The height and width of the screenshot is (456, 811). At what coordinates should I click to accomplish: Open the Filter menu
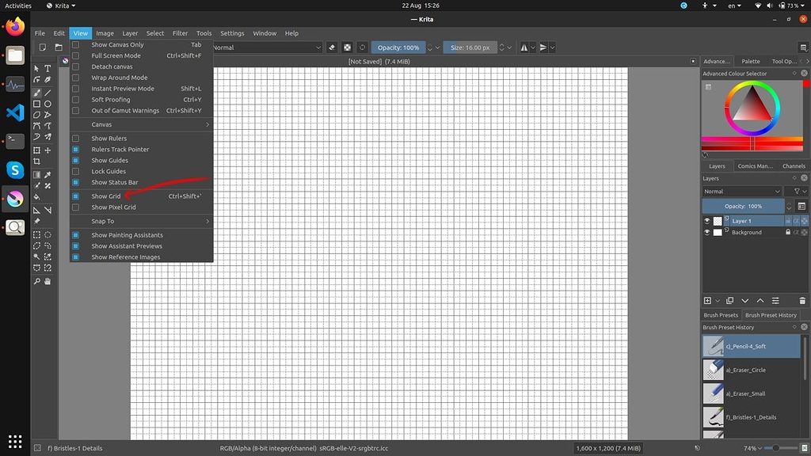point(180,32)
